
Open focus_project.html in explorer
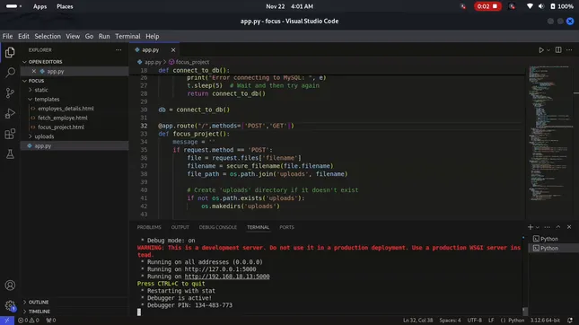pyautogui.click(x=61, y=127)
